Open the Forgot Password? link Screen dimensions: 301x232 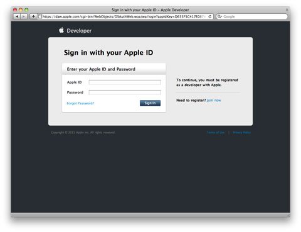coord(80,103)
